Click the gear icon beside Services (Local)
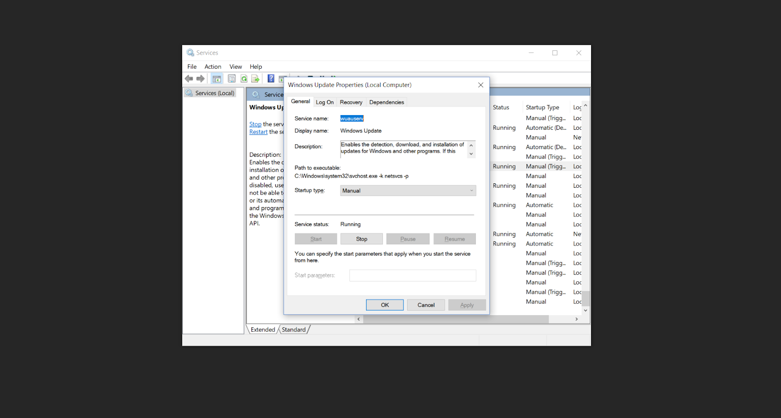This screenshot has width=781, height=418. pyautogui.click(x=189, y=93)
